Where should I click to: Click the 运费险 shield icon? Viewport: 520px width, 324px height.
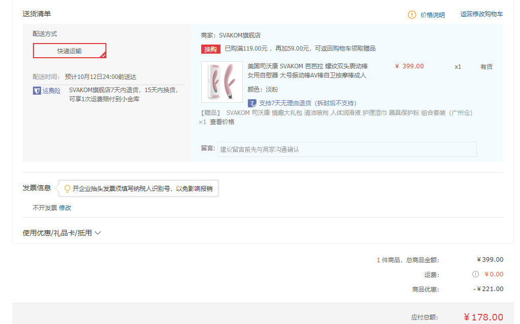37,91
